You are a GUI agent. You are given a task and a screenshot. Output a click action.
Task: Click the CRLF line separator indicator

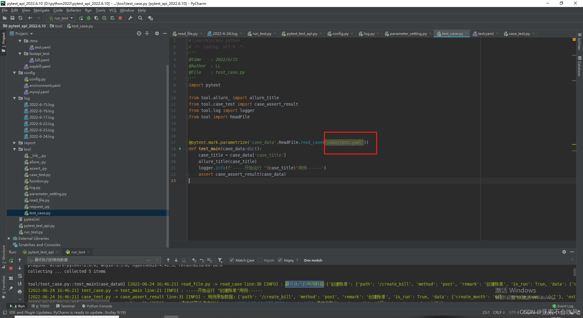point(499,313)
